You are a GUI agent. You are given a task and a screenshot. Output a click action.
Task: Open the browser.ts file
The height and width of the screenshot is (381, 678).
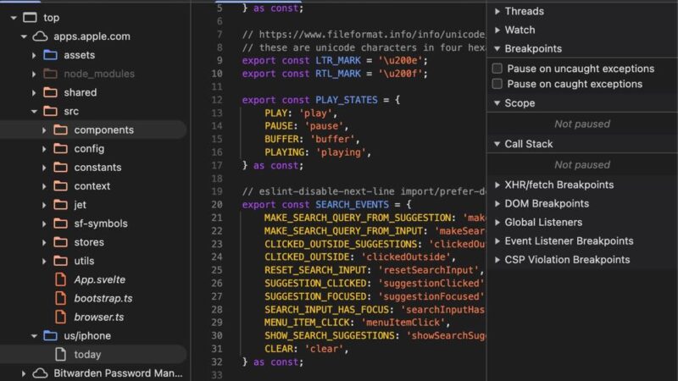pos(98,317)
